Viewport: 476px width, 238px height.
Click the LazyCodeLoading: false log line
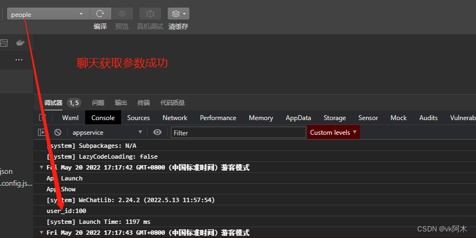(102, 156)
